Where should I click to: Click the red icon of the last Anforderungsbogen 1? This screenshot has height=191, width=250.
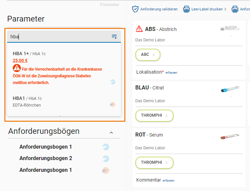coord(106,170)
